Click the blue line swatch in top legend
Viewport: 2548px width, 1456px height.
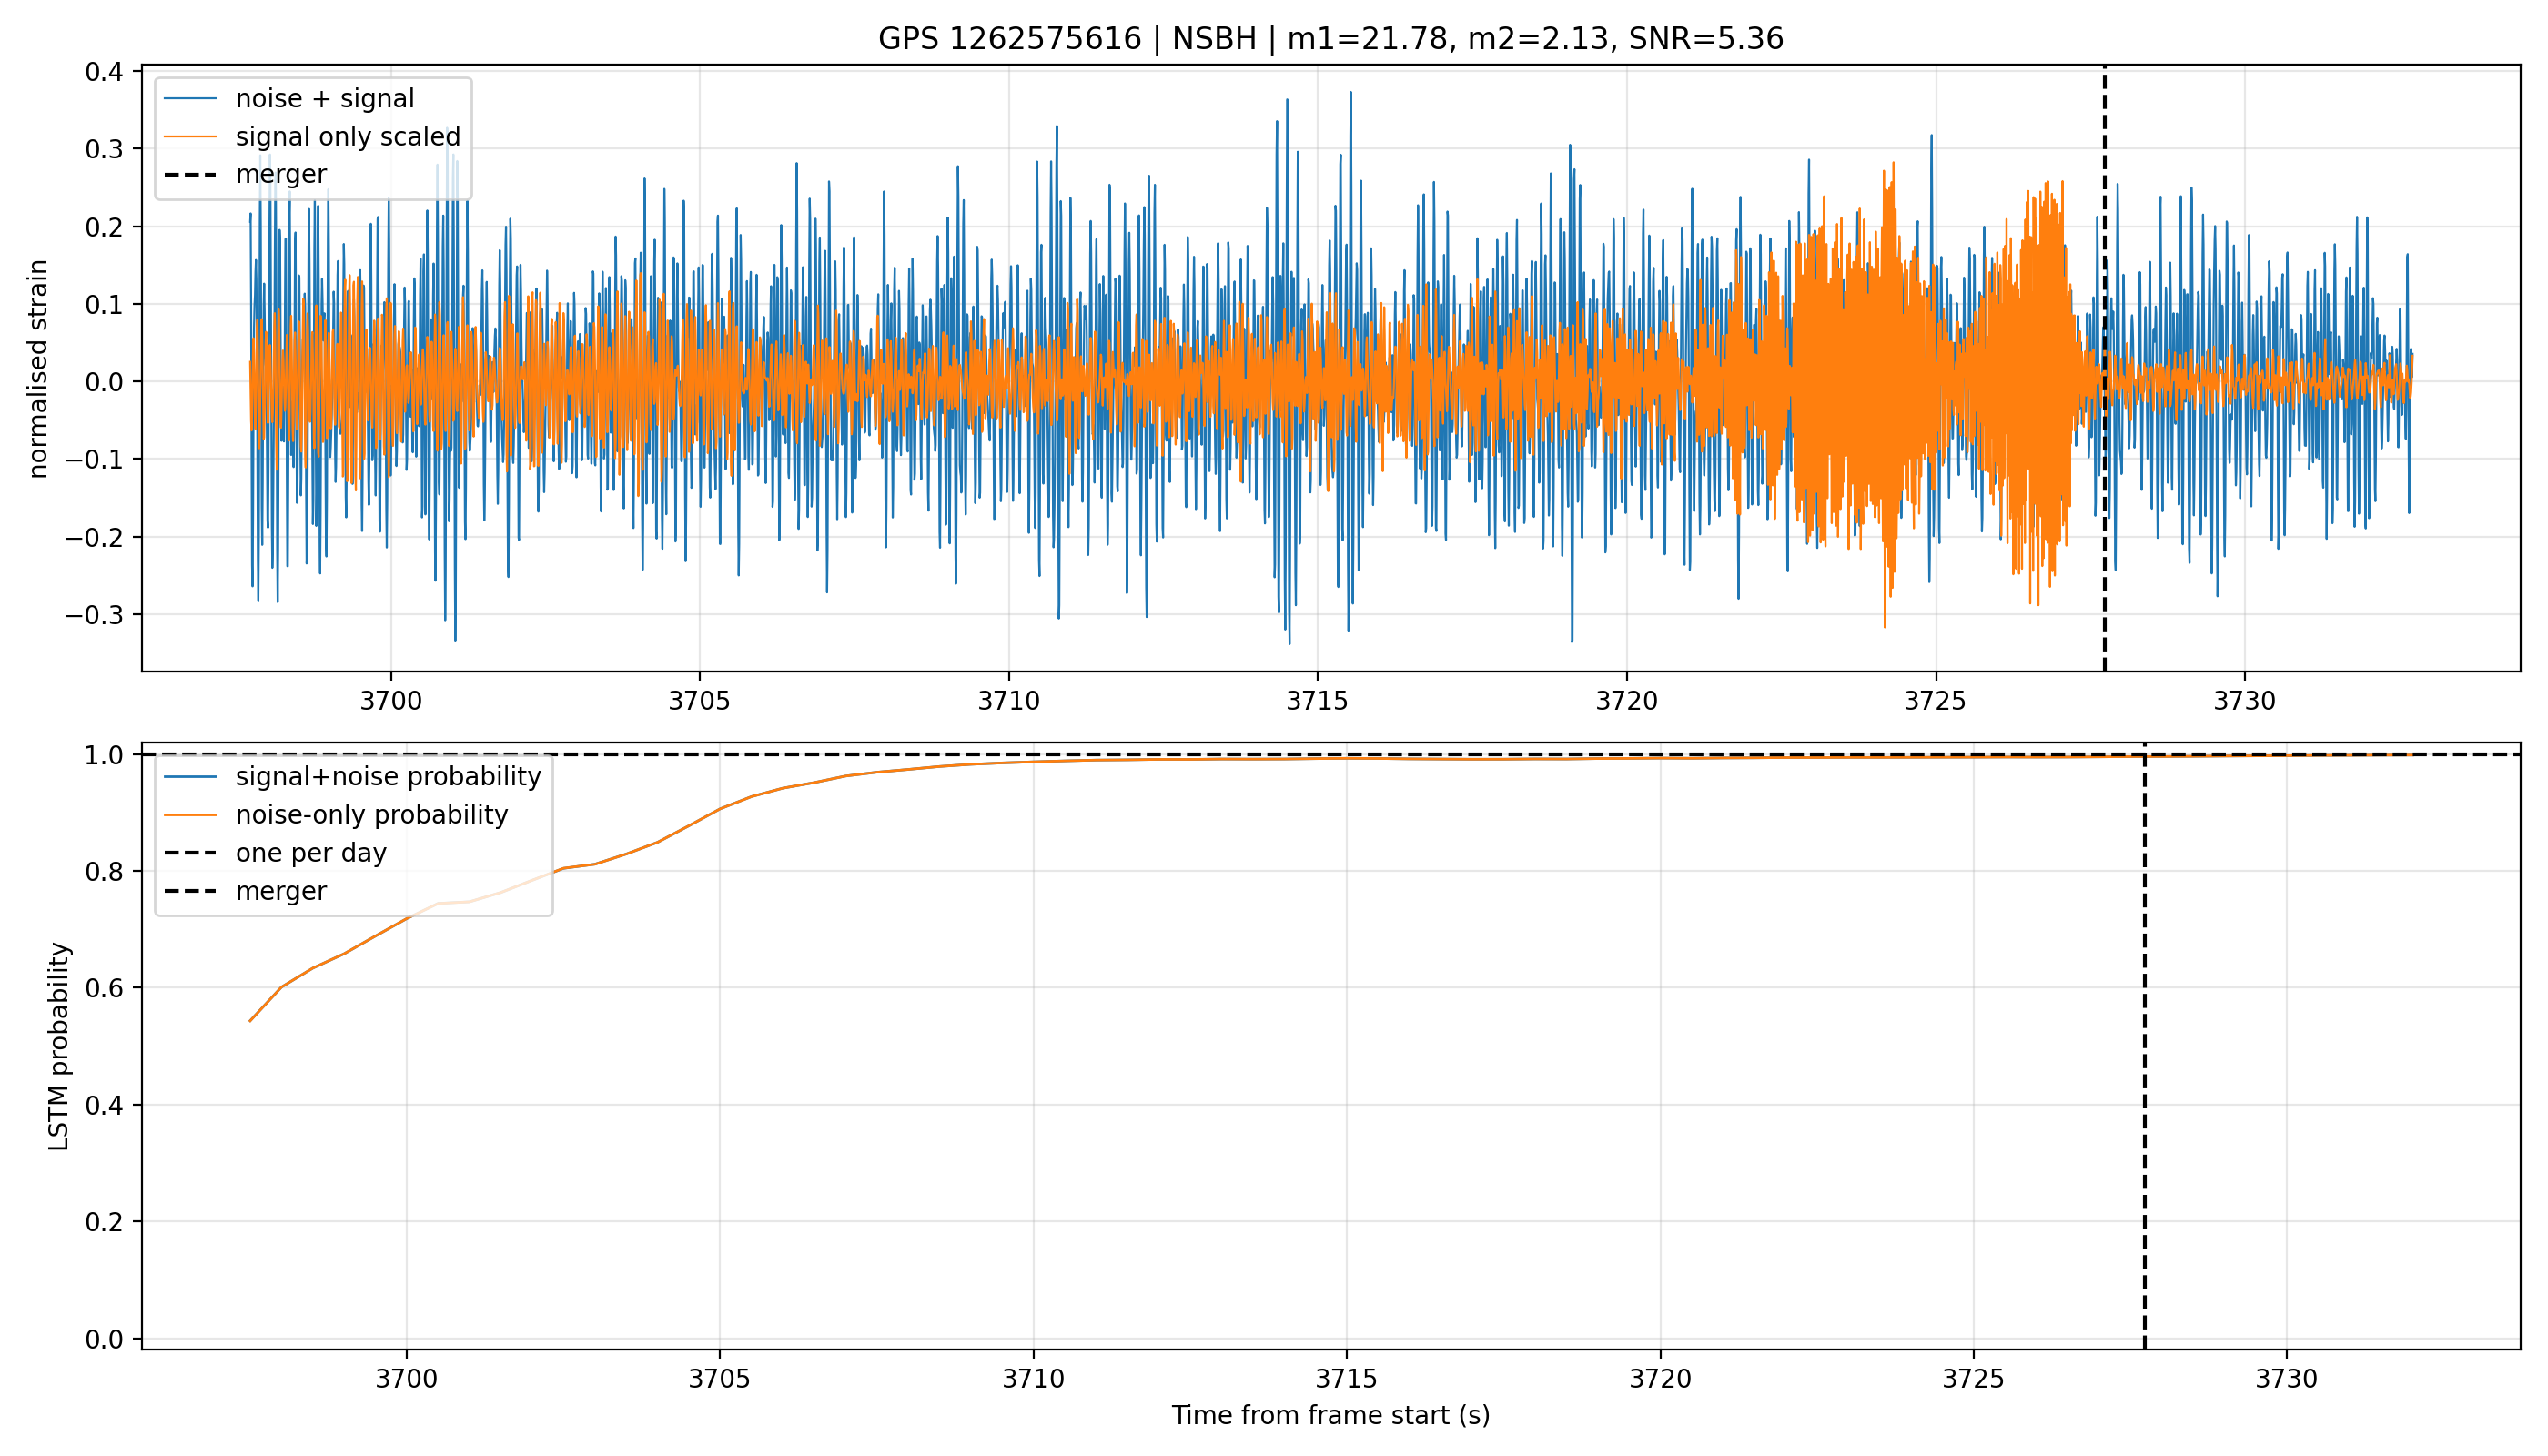click(190, 99)
